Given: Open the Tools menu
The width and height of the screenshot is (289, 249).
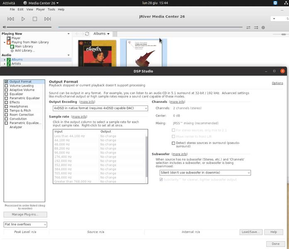Looking at the screenshot, I should point(51,9).
